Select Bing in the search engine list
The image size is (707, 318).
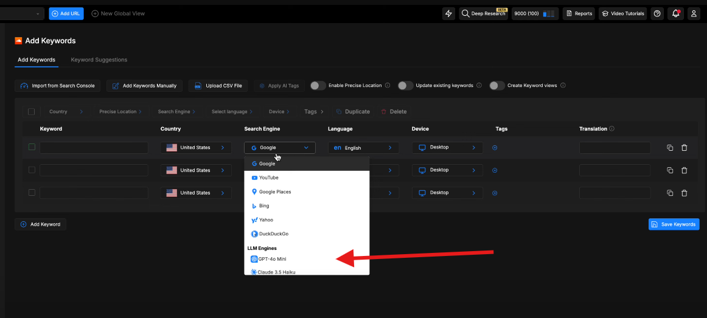[307, 206]
